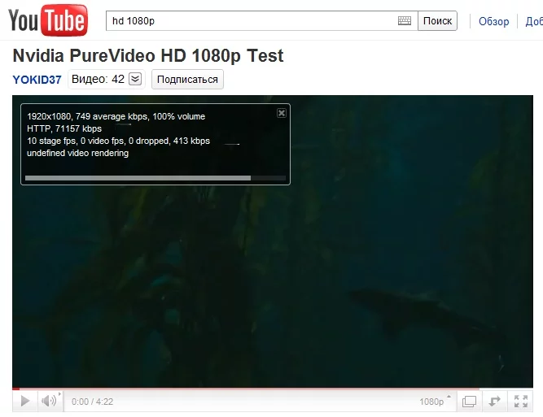Click the 0:00 / 4:22 time display
The height and width of the screenshot is (417, 543).
(x=92, y=402)
